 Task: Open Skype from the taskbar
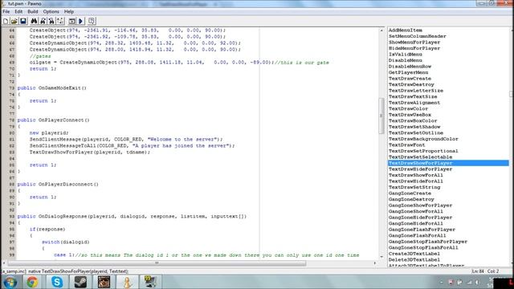point(57,282)
